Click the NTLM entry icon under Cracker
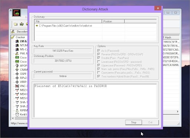The width and height of the screenshot is (190, 138). click(x=17, y=45)
